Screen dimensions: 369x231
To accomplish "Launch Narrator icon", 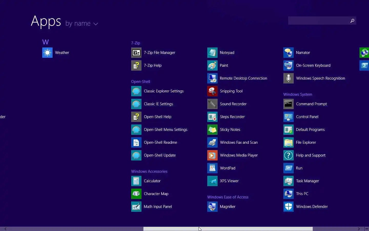I will [289, 53].
